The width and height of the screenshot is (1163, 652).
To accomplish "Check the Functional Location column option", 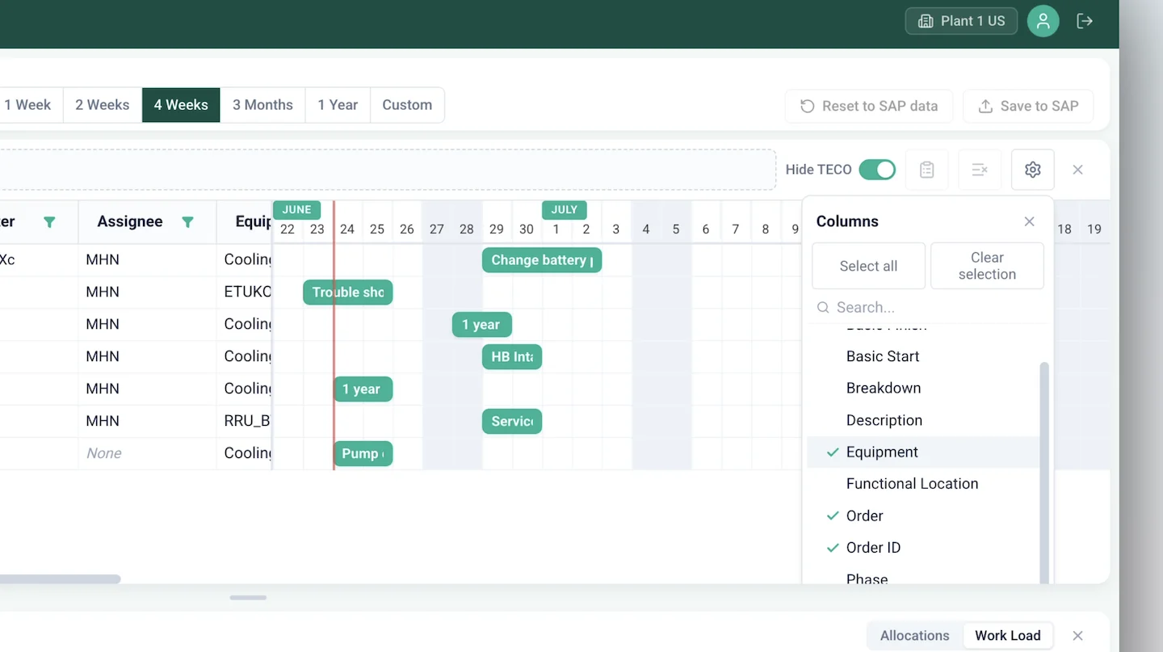I will [923, 484].
